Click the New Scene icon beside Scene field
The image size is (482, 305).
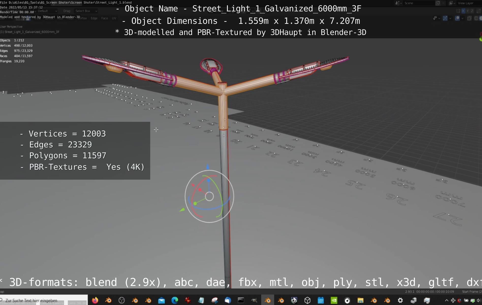tap(438, 3)
